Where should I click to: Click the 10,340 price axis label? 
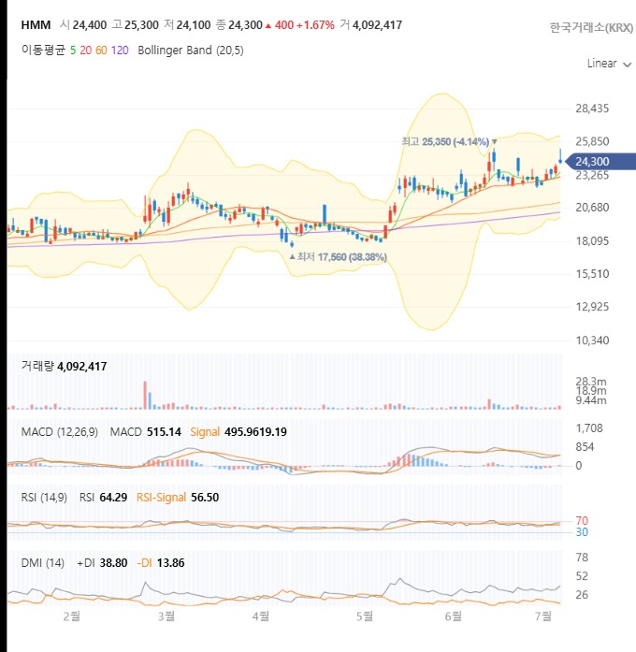(x=592, y=340)
